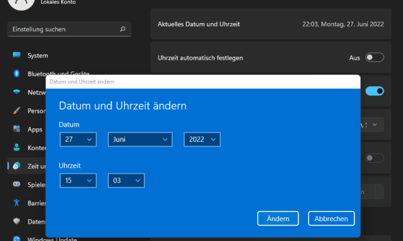Click the Ändern button
The width and height of the screenshot is (403, 241).
point(278,219)
